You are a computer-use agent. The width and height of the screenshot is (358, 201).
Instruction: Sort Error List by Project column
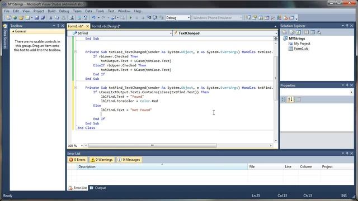pos(337,166)
